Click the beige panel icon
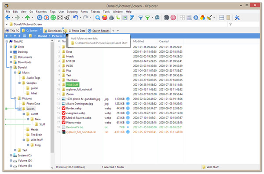The width and height of the screenshot is (264, 174). click(228, 18)
